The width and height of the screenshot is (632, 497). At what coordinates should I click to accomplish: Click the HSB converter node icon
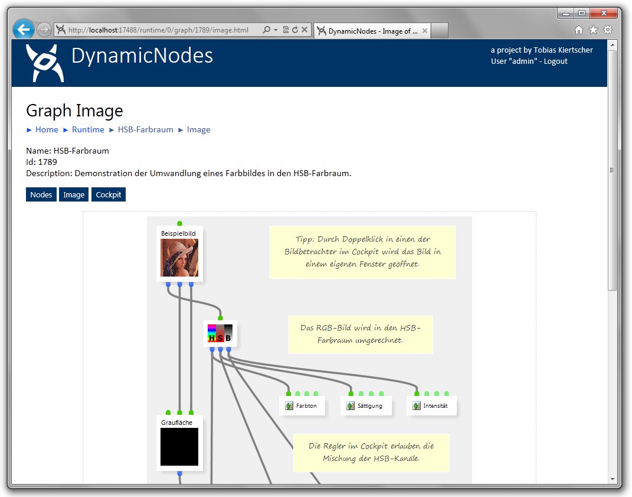tap(220, 333)
